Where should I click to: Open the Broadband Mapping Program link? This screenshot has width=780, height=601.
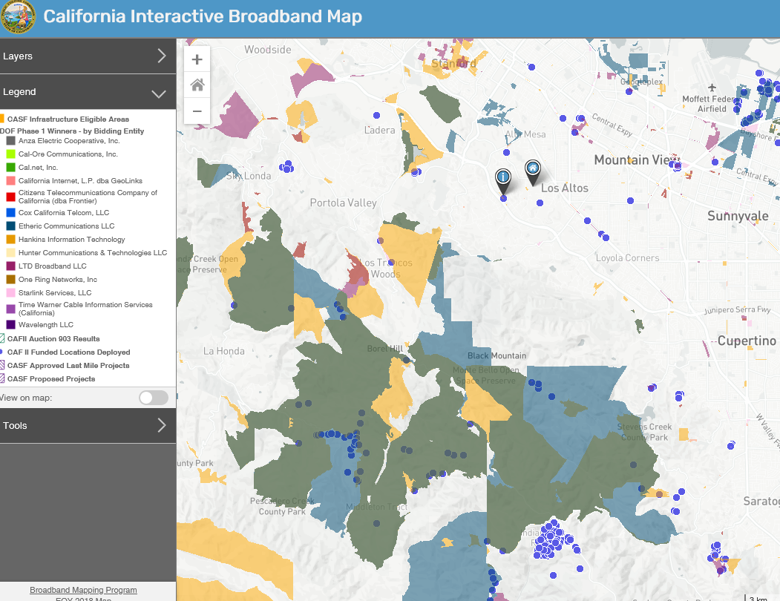click(83, 590)
